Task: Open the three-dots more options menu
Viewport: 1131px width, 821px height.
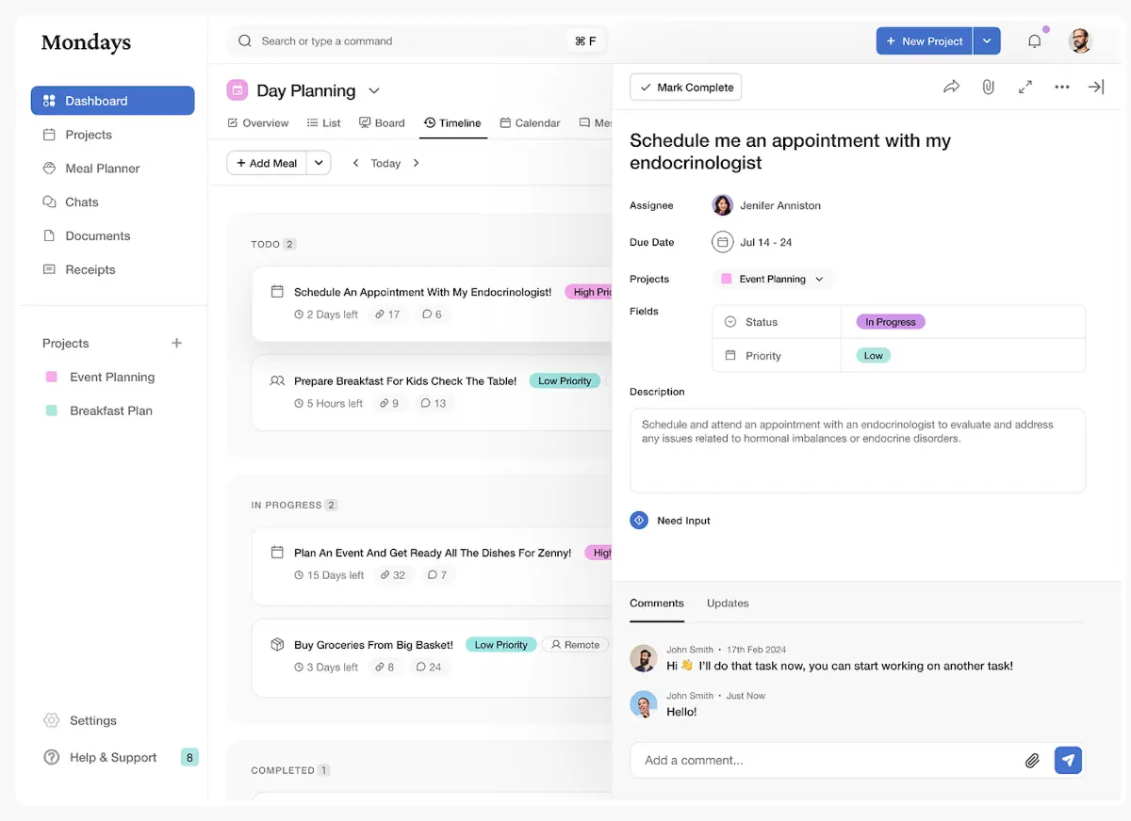Action: 1062,87
